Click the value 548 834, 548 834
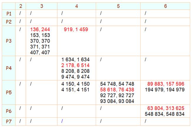 coord(165,114)
